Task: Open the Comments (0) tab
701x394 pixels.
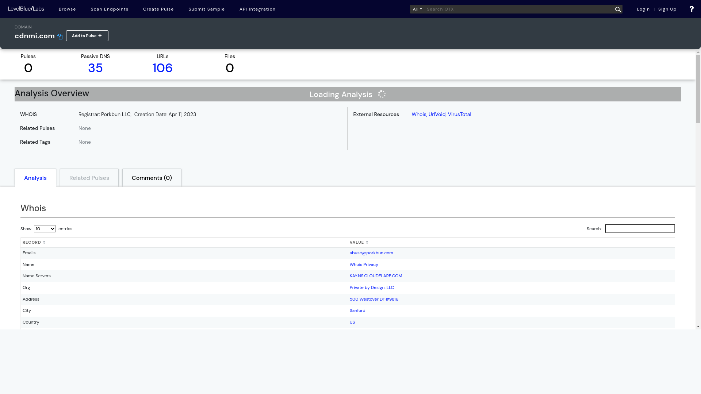Action: (152, 178)
